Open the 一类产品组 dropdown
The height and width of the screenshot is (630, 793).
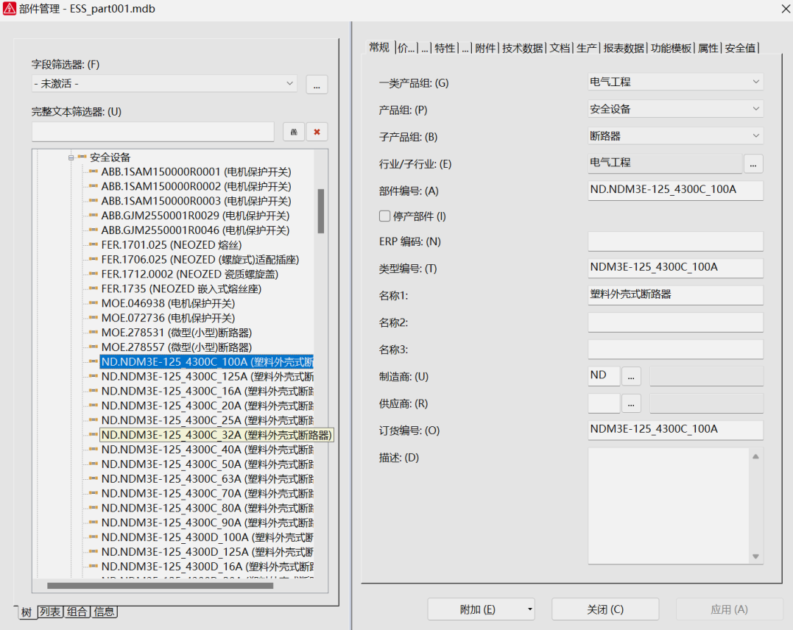pos(675,82)
